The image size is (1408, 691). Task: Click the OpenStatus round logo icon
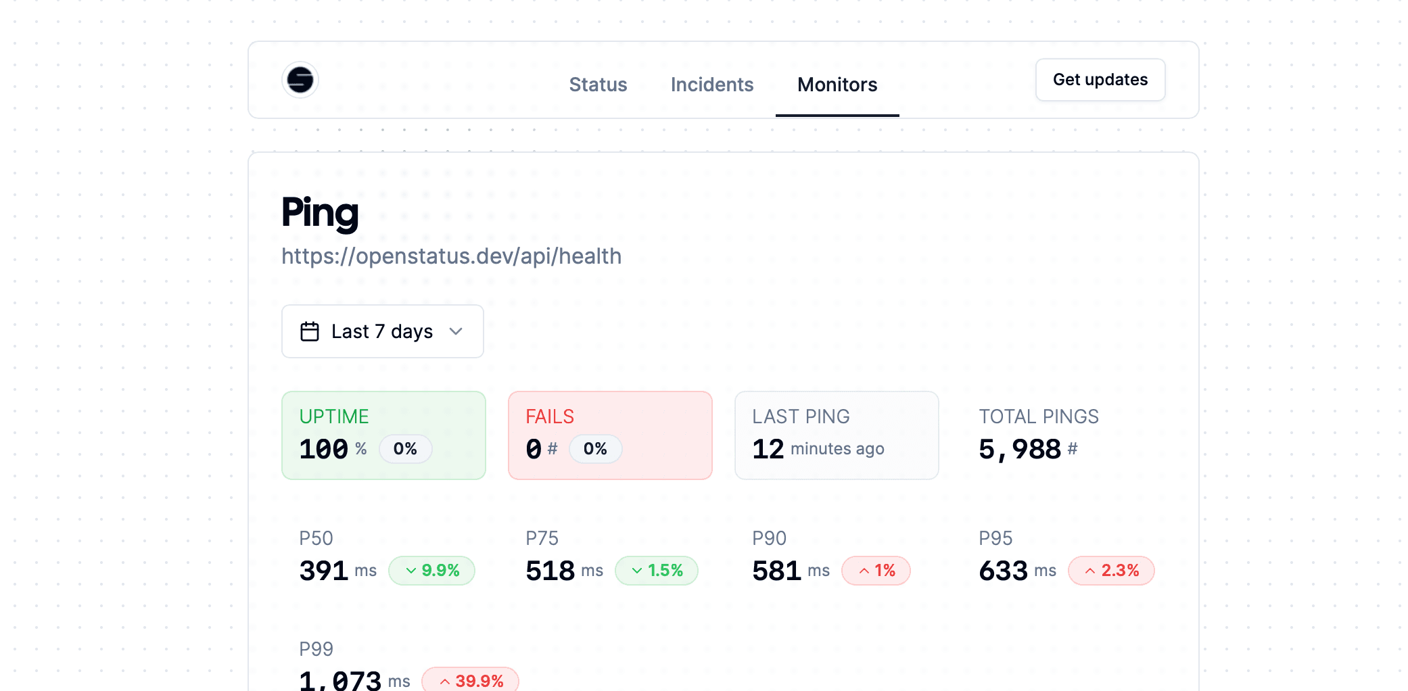click(x=300, y=80)
